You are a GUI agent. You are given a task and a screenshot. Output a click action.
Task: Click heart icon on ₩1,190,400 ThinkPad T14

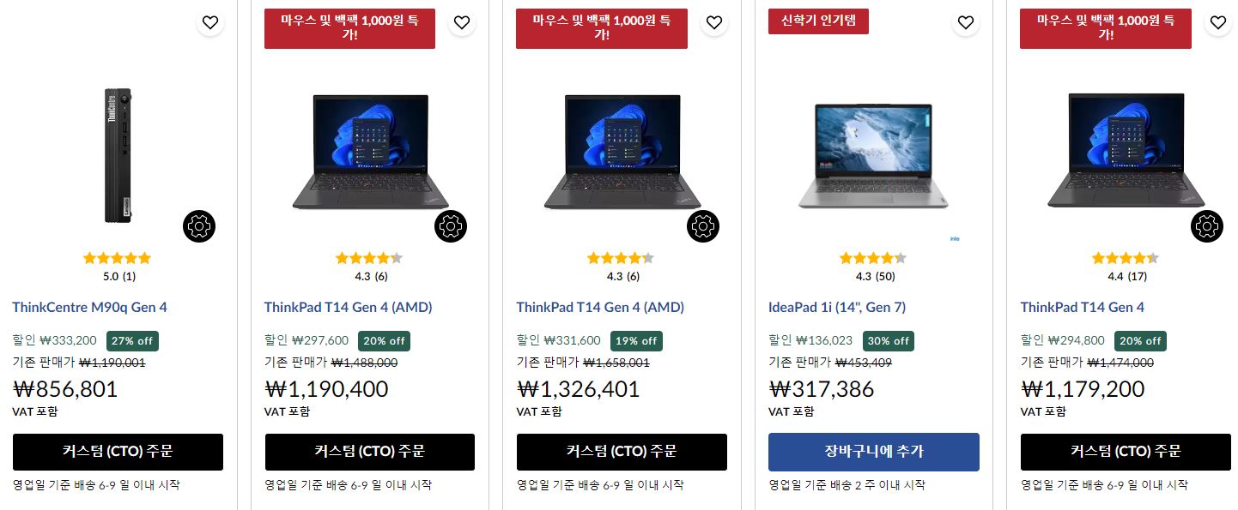[462, 22]
